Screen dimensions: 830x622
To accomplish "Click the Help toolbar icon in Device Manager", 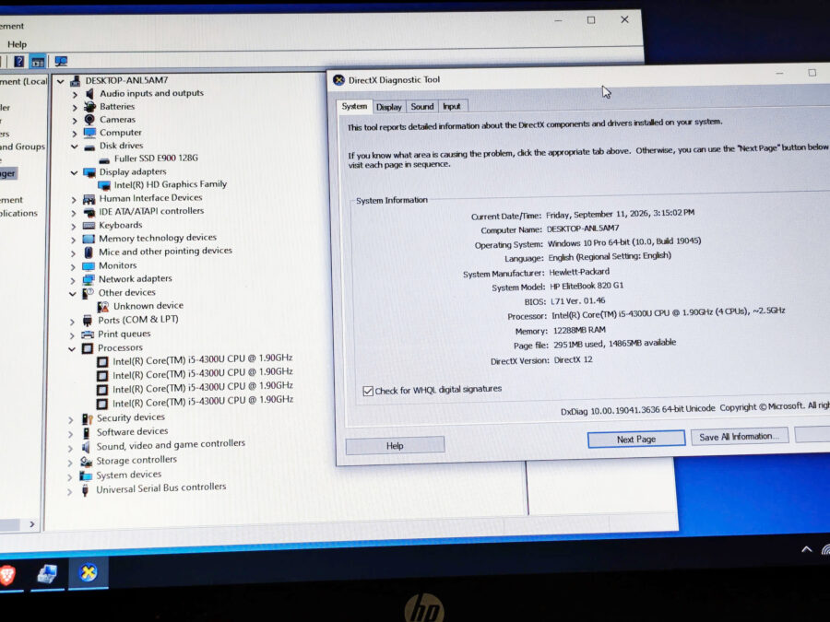I will click(x=19, y=62).
